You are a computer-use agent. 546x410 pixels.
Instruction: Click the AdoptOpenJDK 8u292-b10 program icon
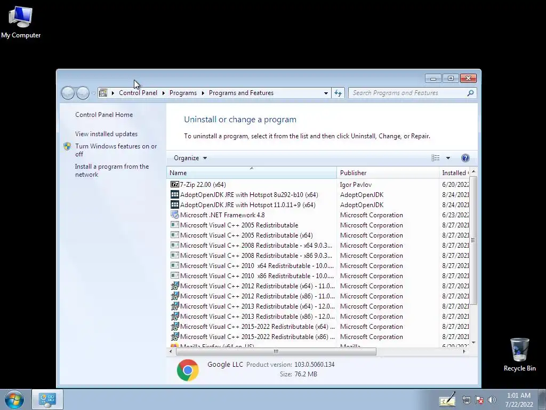point(174,194)
